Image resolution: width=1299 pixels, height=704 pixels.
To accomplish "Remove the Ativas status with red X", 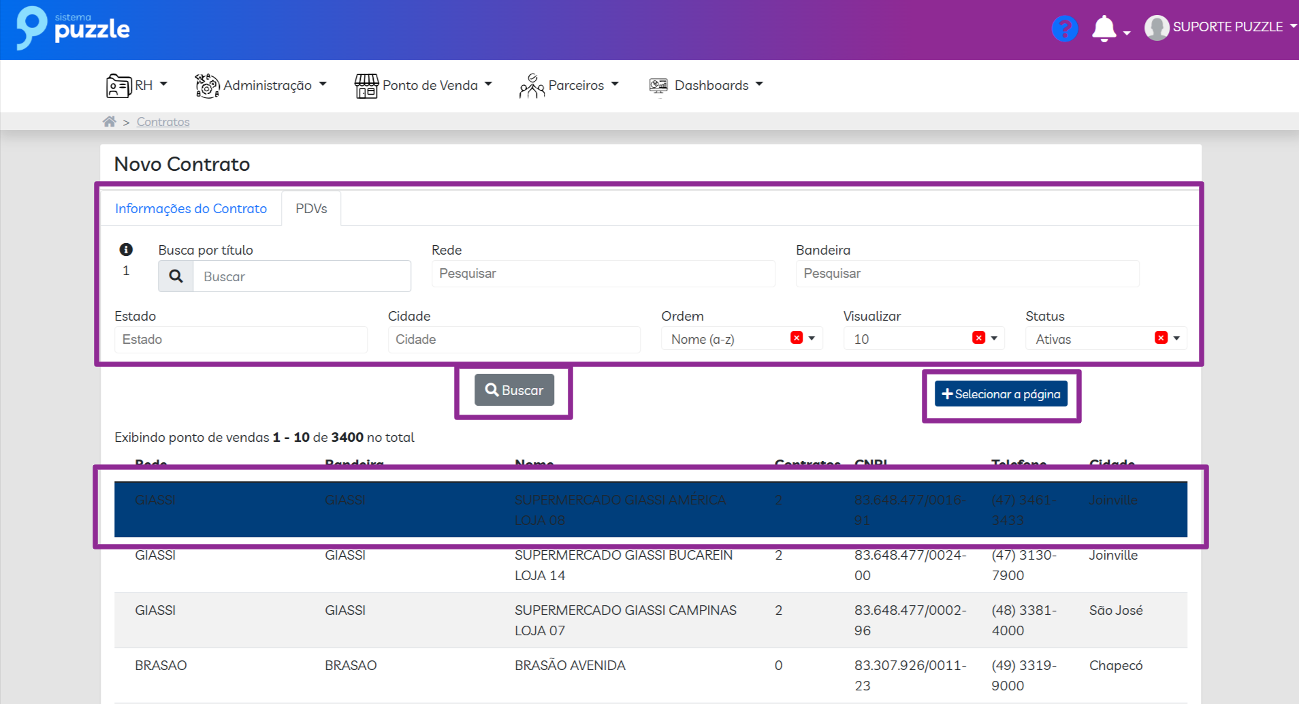I will pos(1161,338).
